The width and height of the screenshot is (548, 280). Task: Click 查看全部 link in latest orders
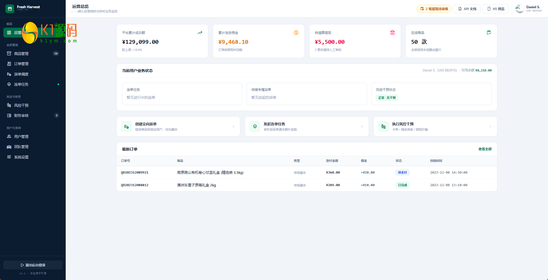(x=485, y=149)
